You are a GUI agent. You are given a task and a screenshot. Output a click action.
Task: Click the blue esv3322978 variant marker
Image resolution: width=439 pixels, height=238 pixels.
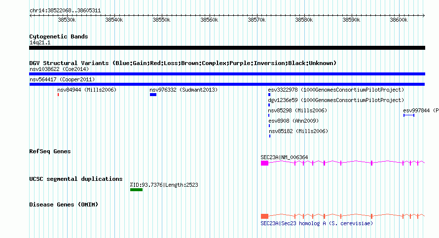click(x=269, y=95)
